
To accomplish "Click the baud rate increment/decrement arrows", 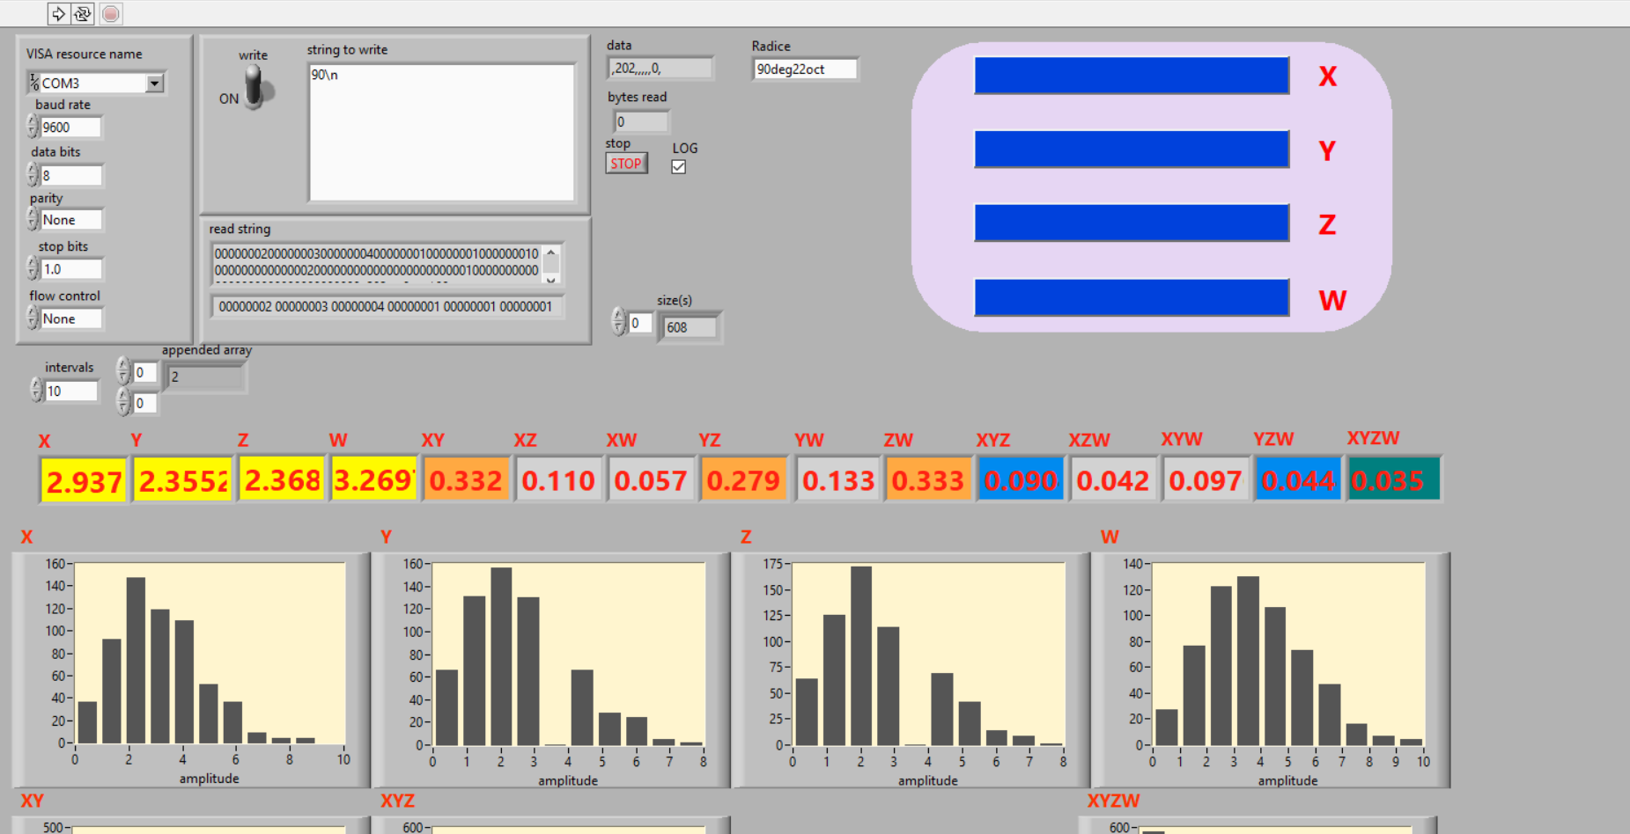I will pos(33,127).
